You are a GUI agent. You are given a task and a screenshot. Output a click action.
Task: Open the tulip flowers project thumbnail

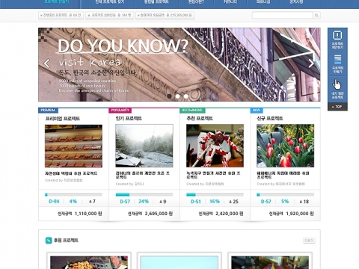coord(285,146)
